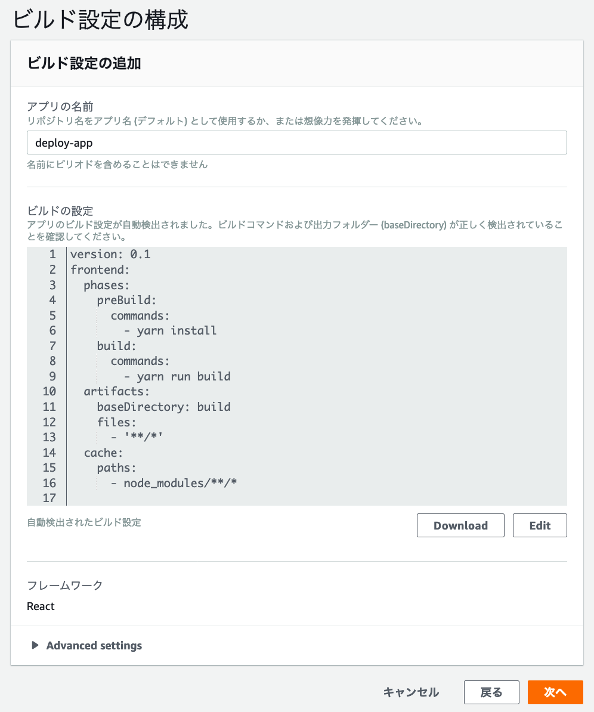This screenshot has width=594, height=712.
Task: Click the 'paths:' line
Action: coord(117,468)
